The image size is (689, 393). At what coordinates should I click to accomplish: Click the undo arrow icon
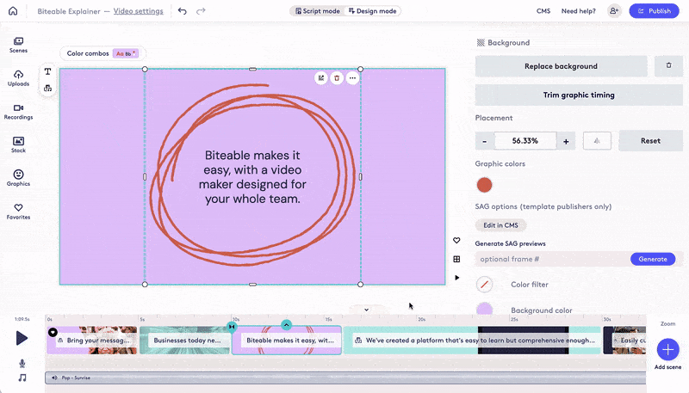(182, 11)
